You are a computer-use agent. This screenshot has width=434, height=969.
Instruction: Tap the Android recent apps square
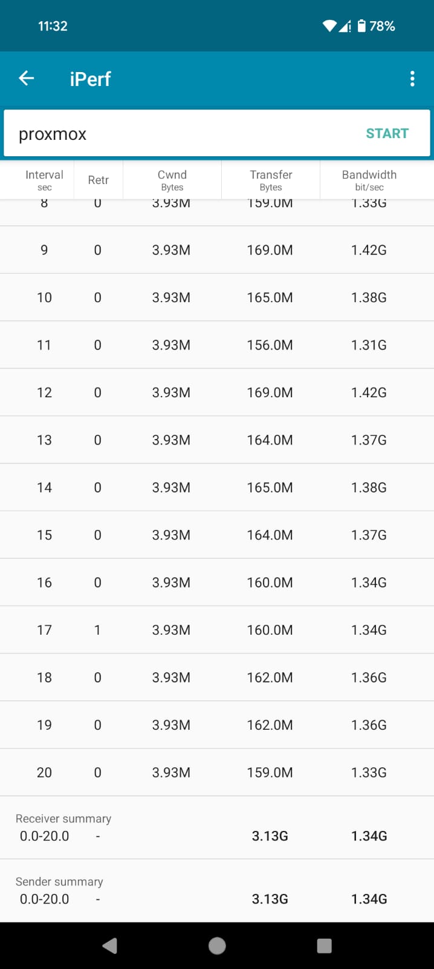(x=325, y=945)
